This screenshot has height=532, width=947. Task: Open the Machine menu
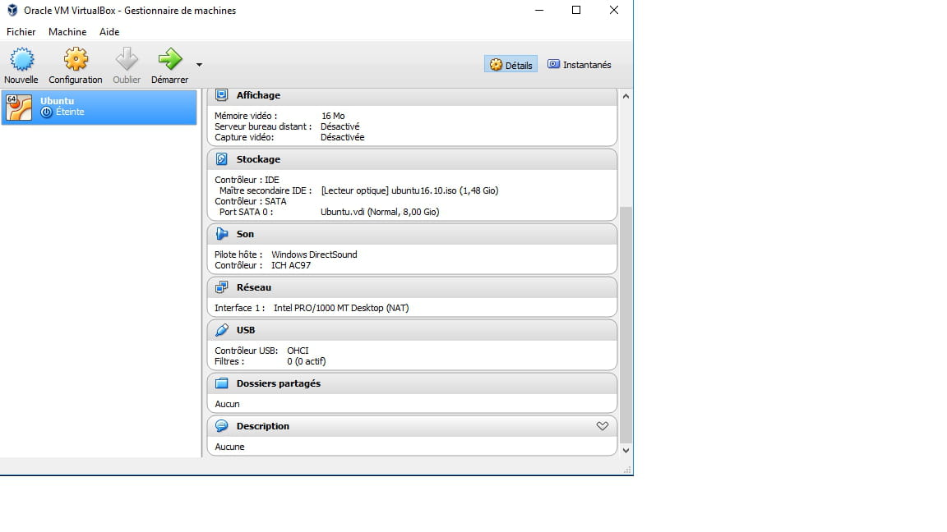point(67,32)
